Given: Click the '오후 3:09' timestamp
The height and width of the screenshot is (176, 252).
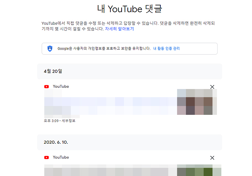Looking at the screenshot, I should click(x=51, y=121).
